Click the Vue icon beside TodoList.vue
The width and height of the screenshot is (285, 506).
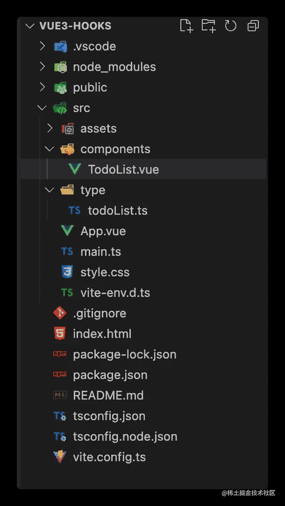coord(75,169)
